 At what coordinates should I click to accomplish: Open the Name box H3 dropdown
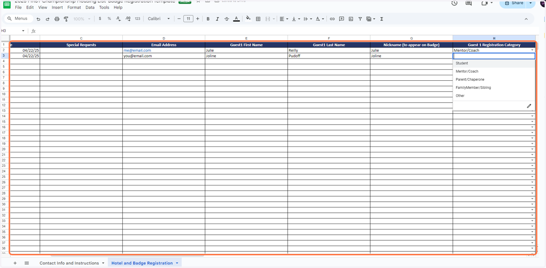pos(24,31)
